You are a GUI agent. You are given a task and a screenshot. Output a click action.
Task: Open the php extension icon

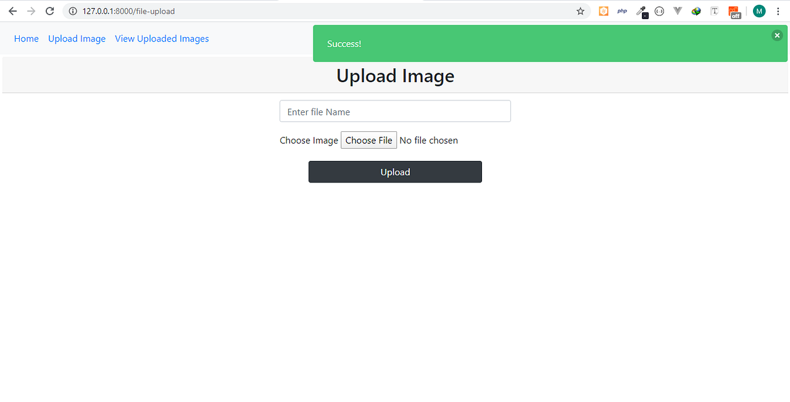pyautogui.click(x=622, y=11)
